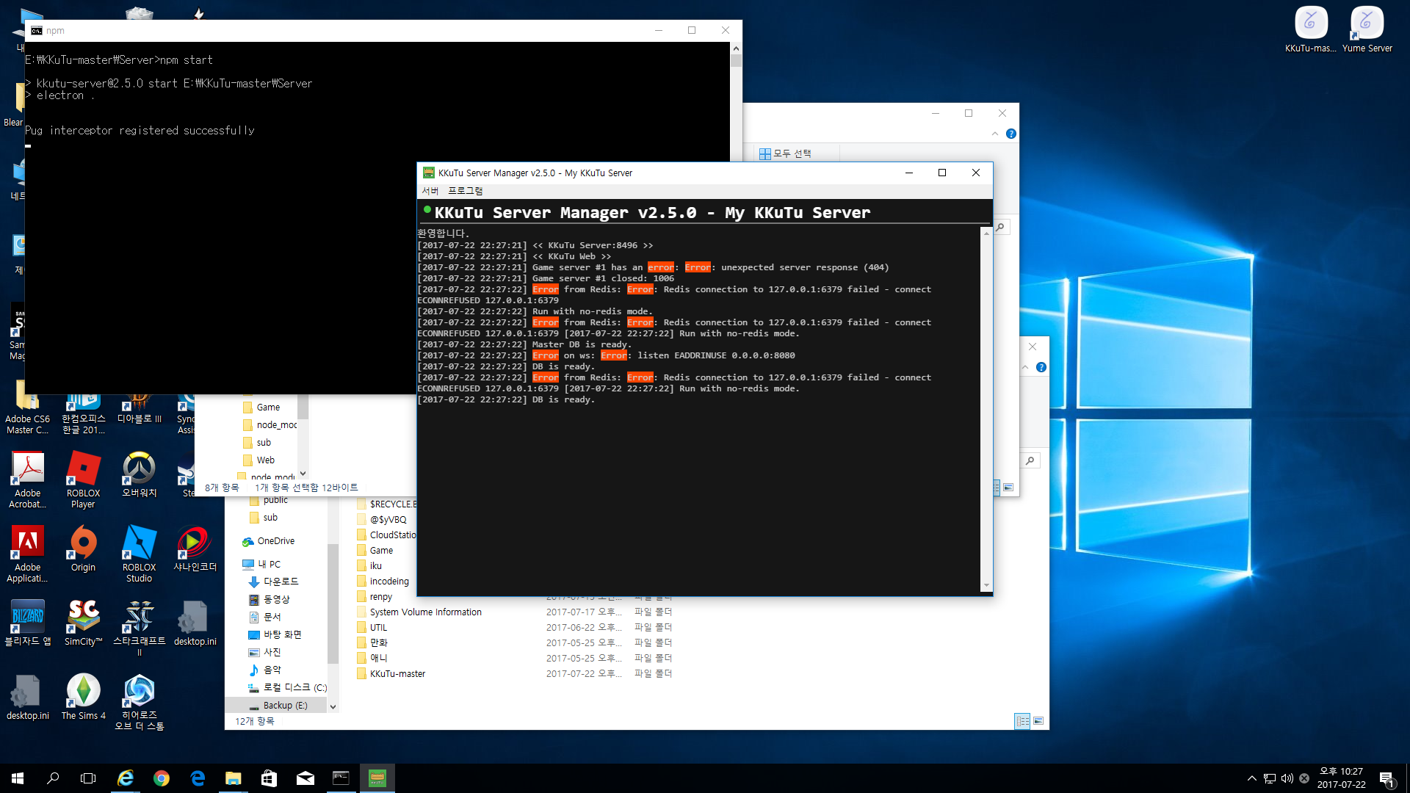Switch Explorer to details view button
This screenshot has height=793, width=1410.
pyautogui.click(x=1022, y=721)
